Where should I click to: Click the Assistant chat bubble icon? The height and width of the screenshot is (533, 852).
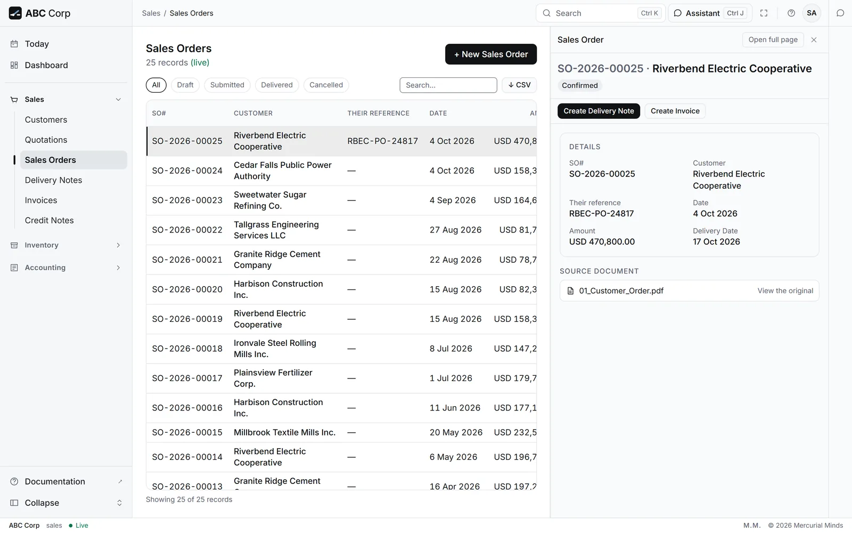678,13
